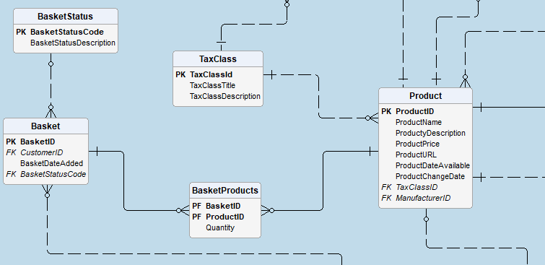Click crow's foot connector left of BasketProducts

pos(183,210)
